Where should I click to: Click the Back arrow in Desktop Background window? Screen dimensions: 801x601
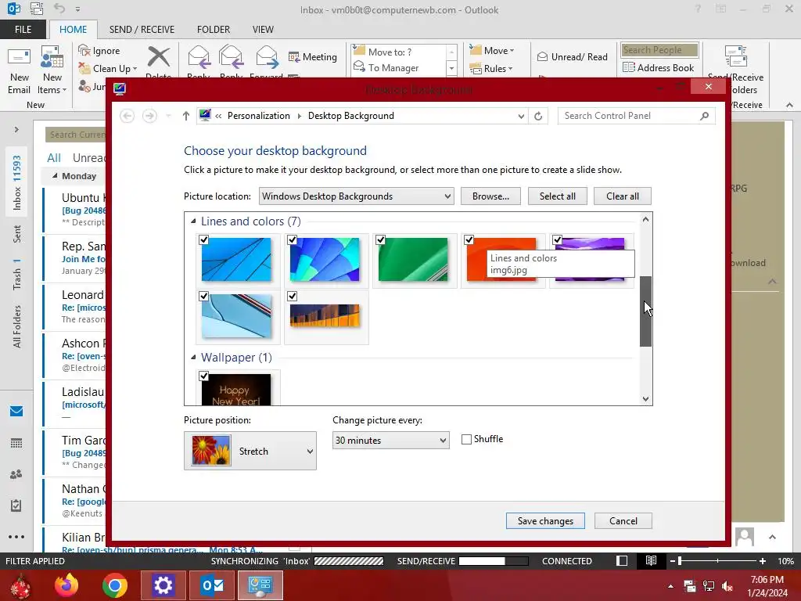pos(128,116)
